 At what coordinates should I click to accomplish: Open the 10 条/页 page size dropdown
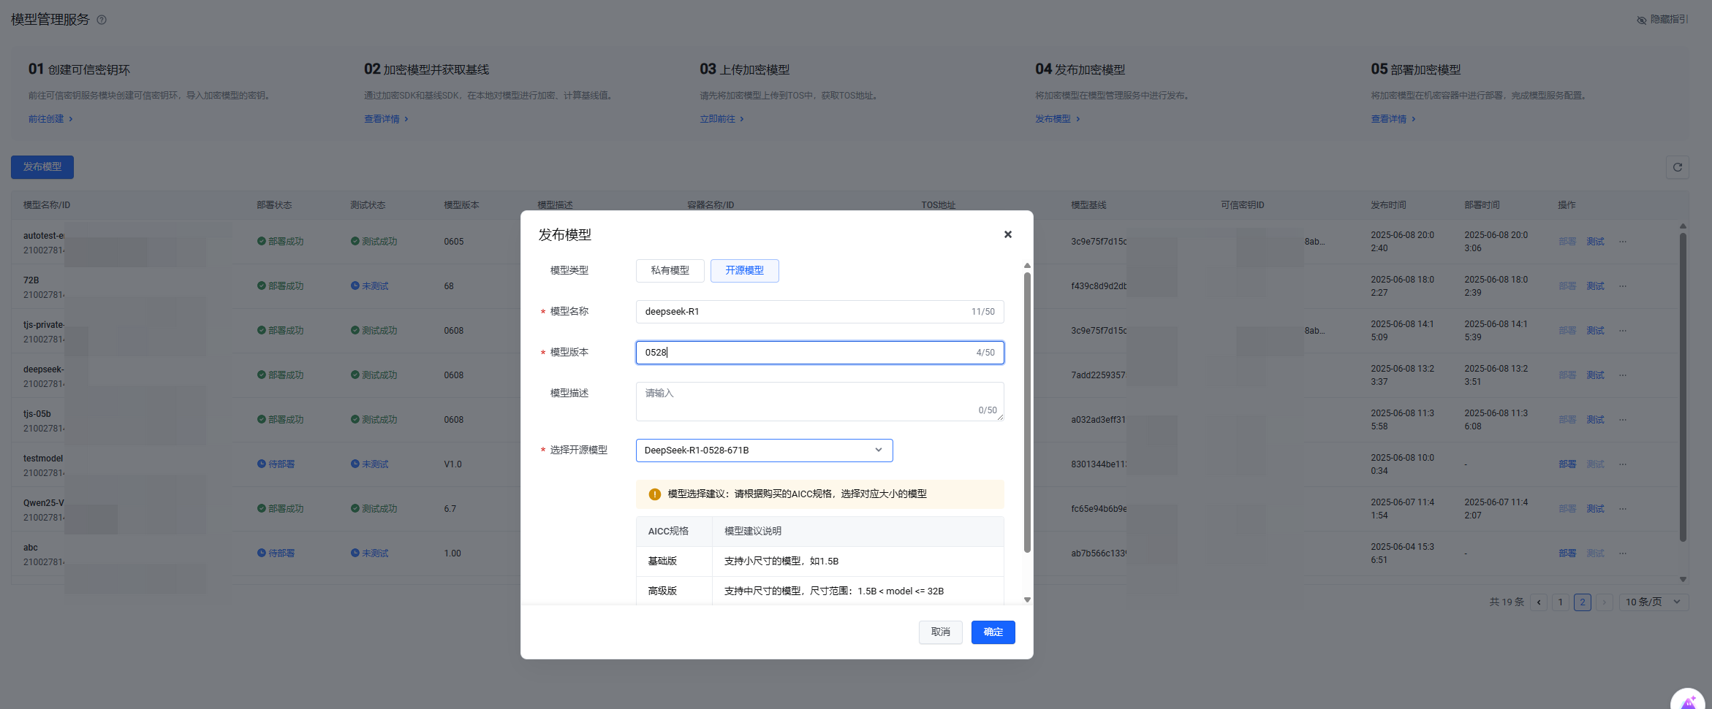tap(1654, 602)
